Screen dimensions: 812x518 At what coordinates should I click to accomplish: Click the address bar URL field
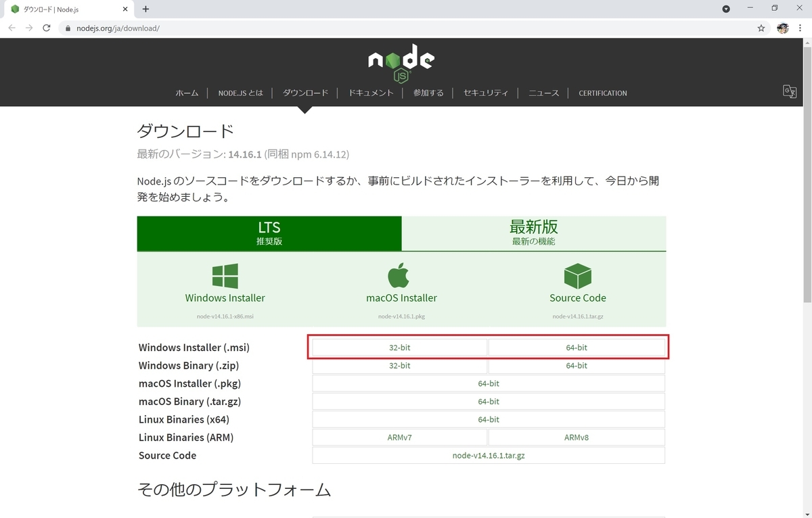click(406, 28)
